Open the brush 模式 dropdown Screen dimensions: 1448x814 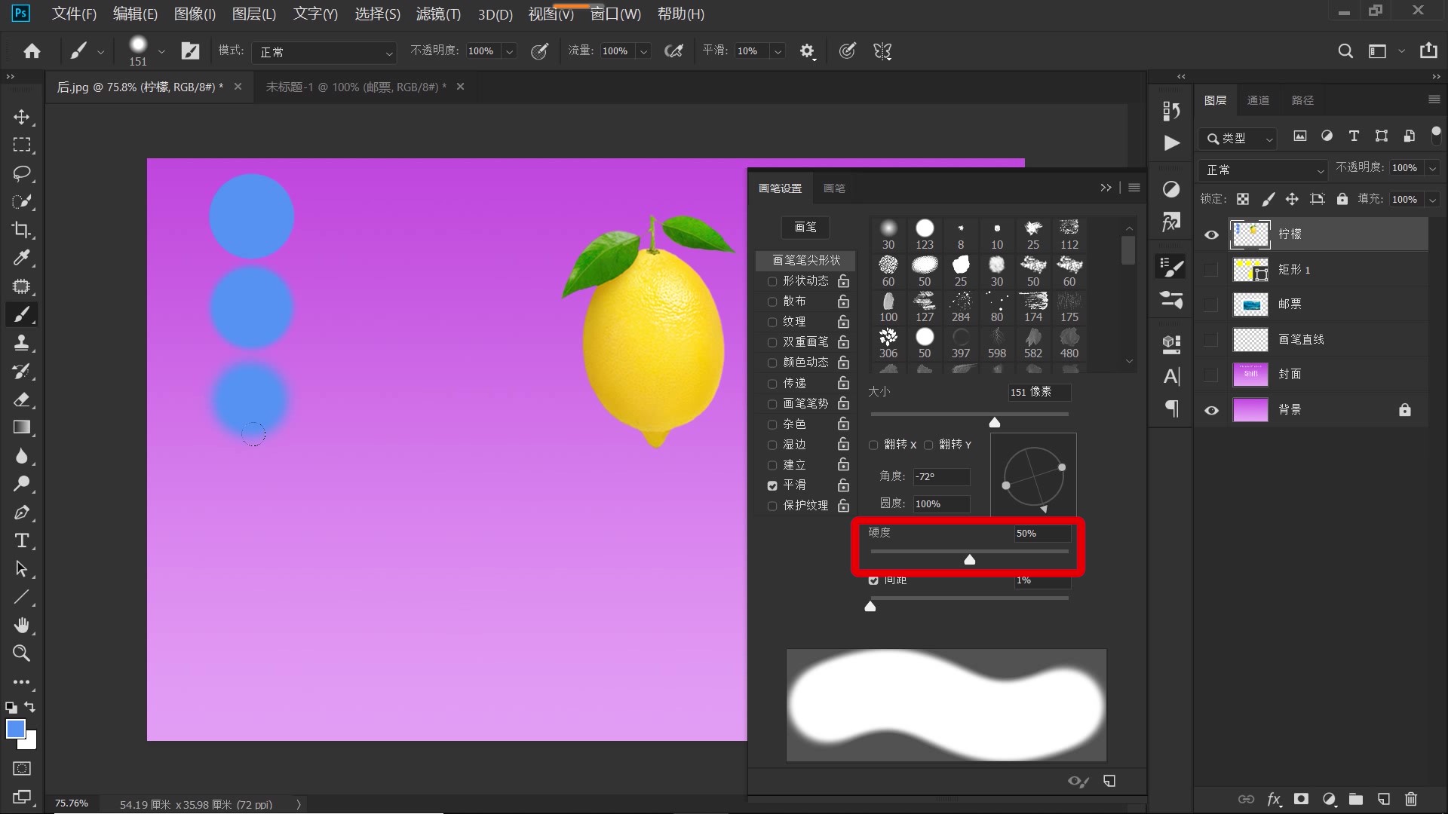[324, 52]
